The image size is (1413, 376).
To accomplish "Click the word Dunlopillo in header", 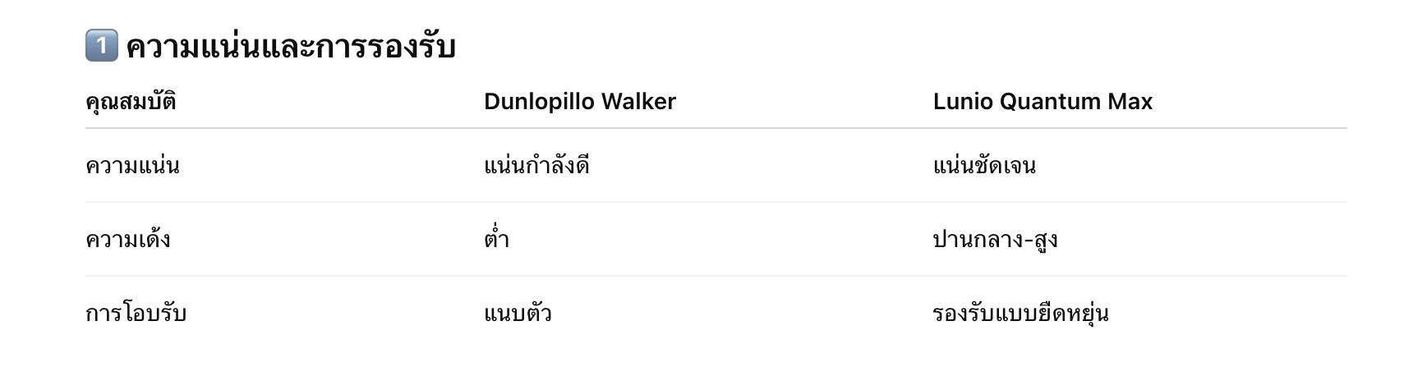I will pyautogui.click(x=538, y=102).
